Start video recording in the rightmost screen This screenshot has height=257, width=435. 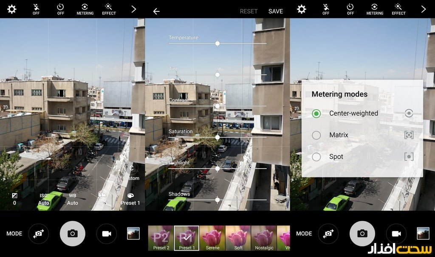pos(396,233)
